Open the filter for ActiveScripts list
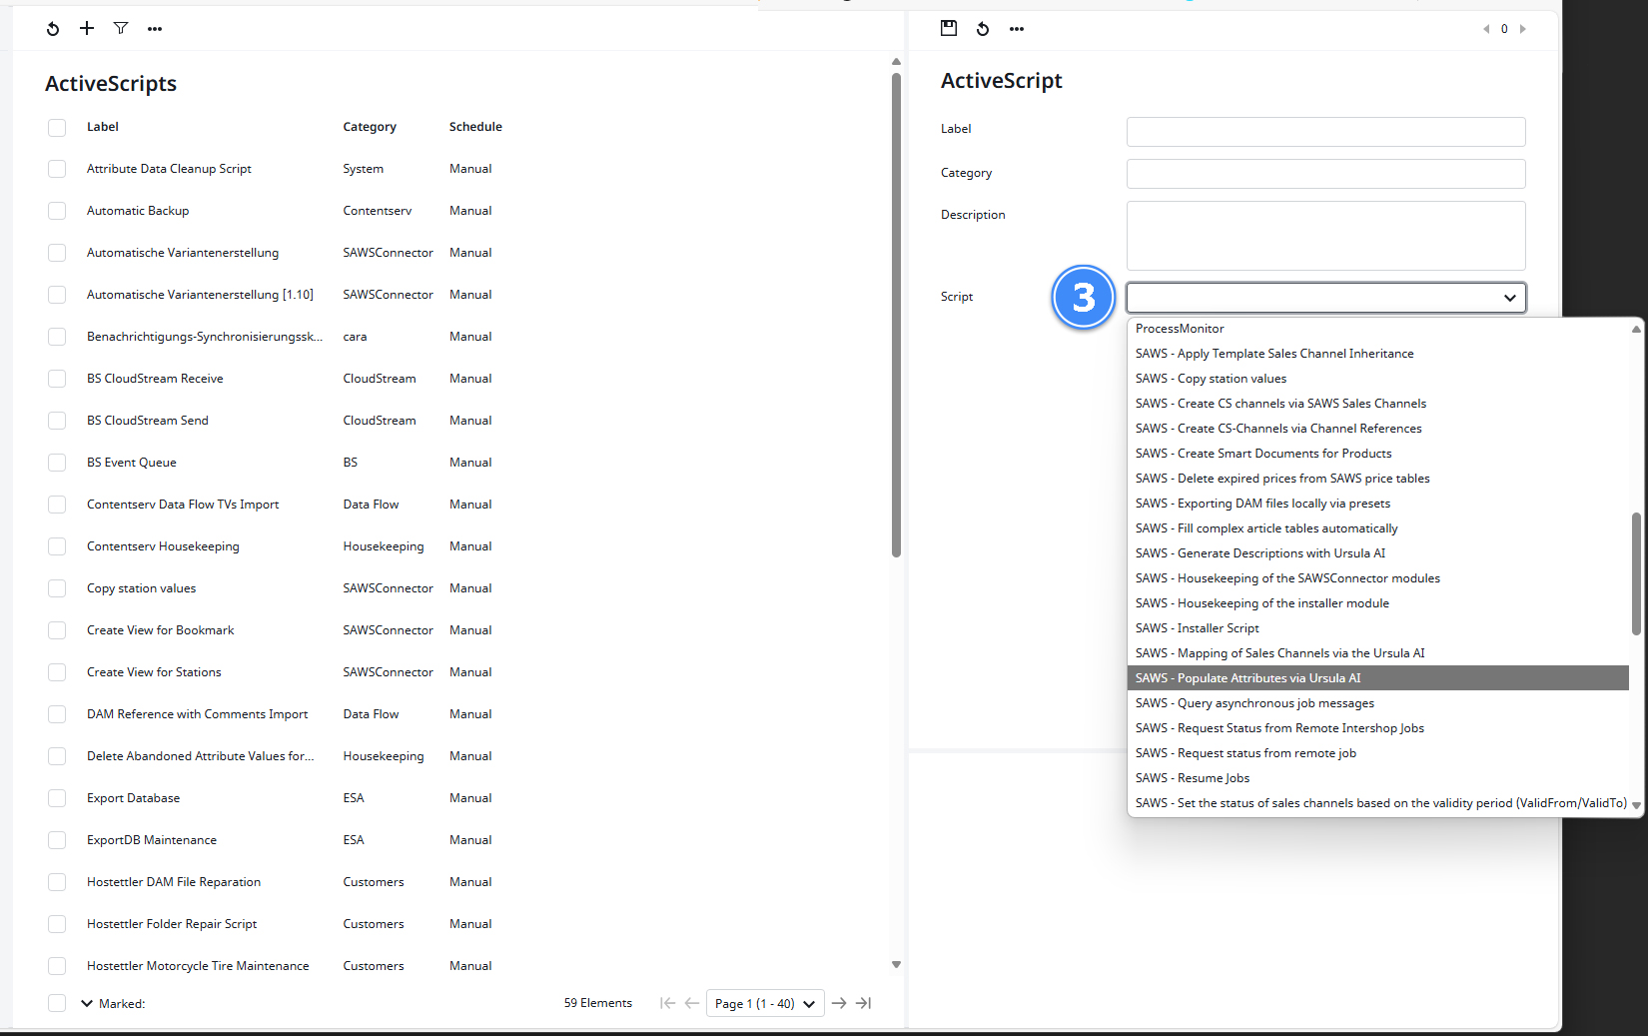This screenshot has height=1036, width=1648. [121, 28]
